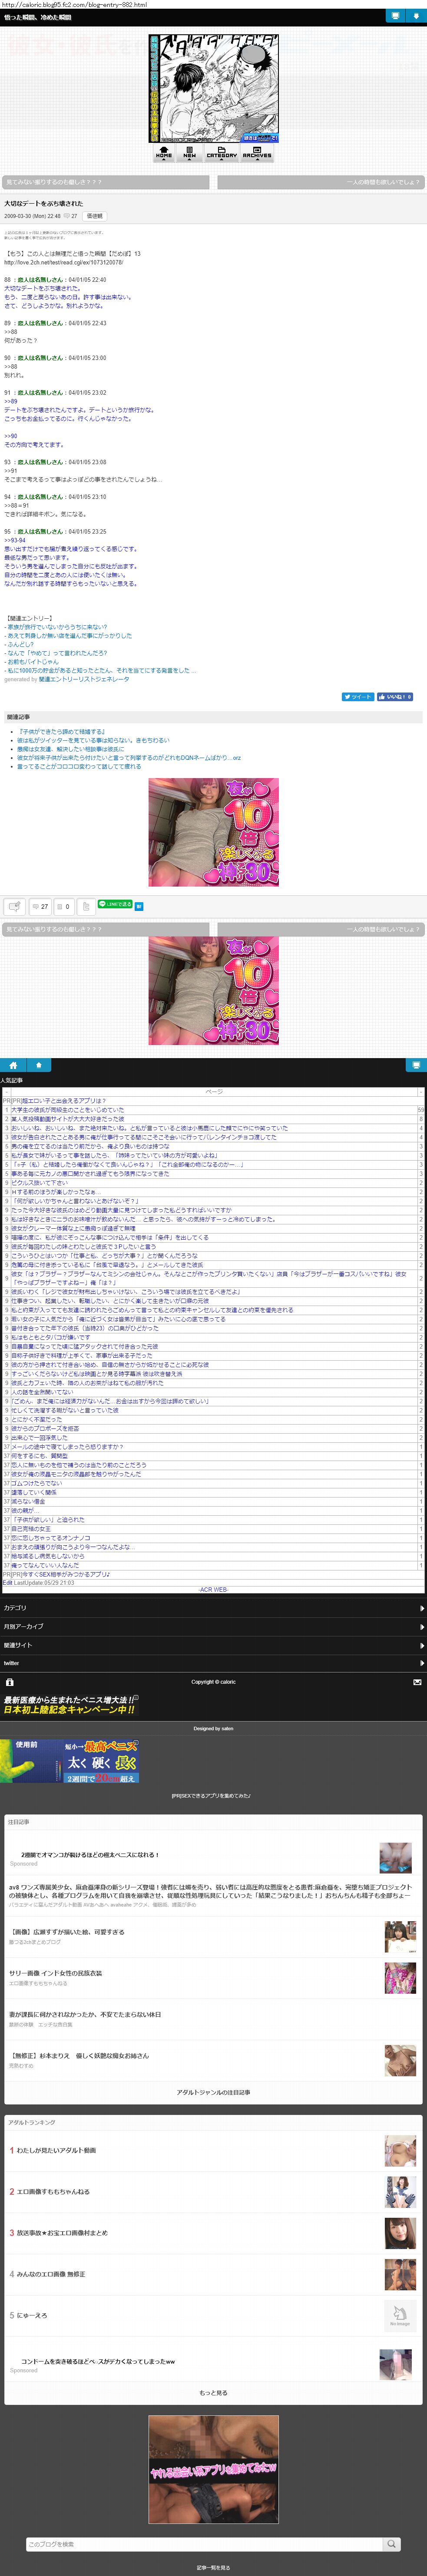Open the CATEGORY navigation icon
The width and height of the screenshot is (427, 2576).
222,153
